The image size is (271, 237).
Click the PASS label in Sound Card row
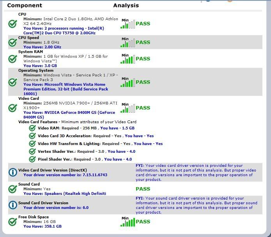click(143, 189)
